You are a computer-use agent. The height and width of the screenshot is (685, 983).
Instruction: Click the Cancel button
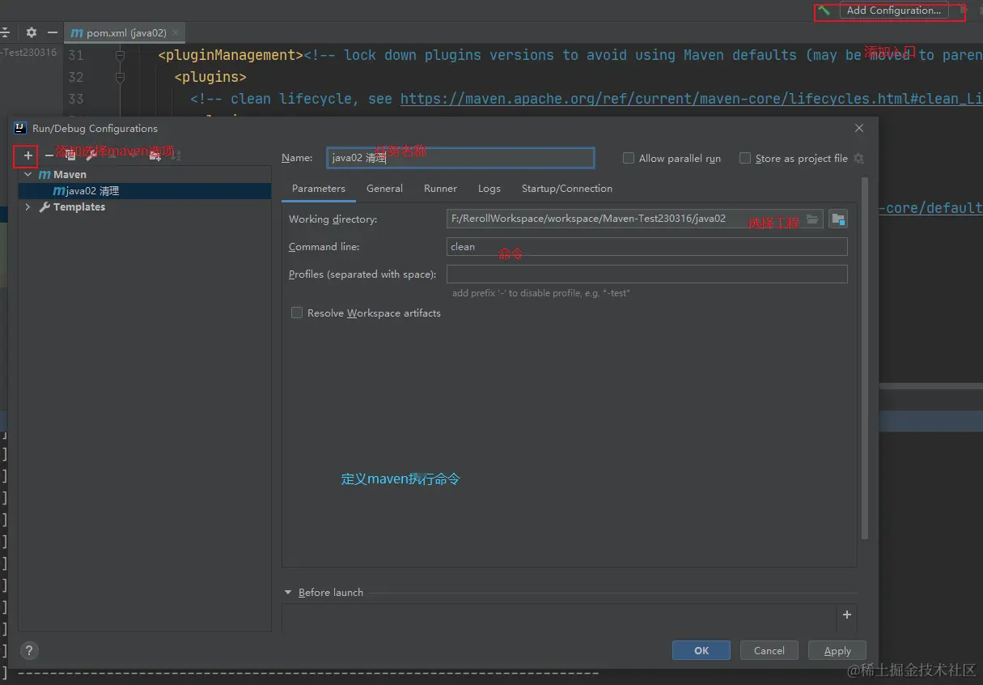tap(769, 650)
